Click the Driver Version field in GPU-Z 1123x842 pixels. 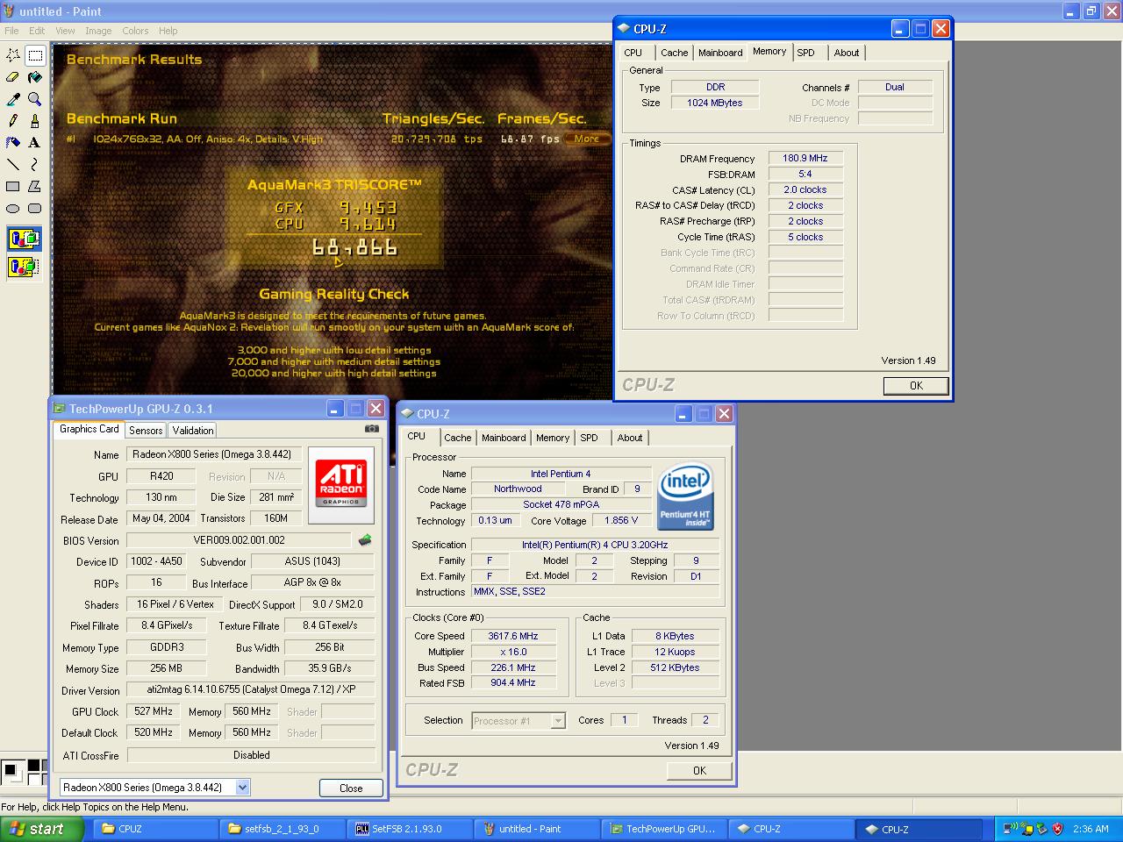coord(251,690)
